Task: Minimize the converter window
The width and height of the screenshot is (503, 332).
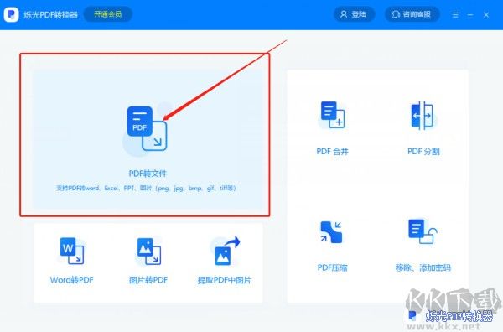Action: tap(470, 15)
